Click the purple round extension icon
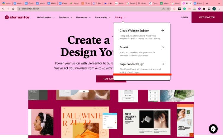 (199, 9)
